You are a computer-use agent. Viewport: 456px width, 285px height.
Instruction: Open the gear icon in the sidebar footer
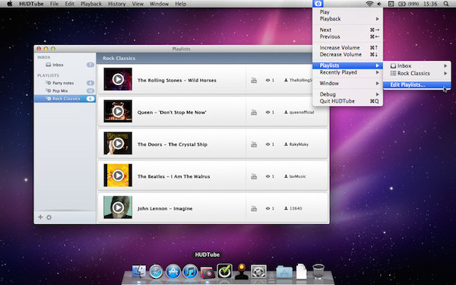pos(49,217)
